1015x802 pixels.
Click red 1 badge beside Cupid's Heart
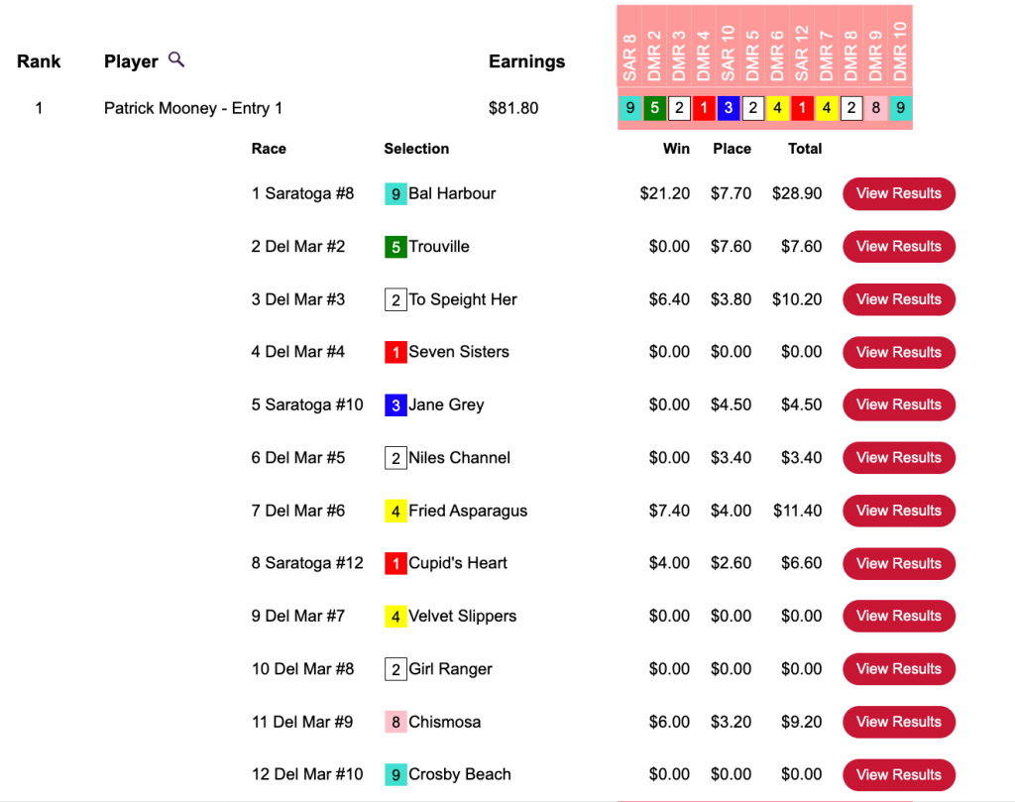pos(395,564)
